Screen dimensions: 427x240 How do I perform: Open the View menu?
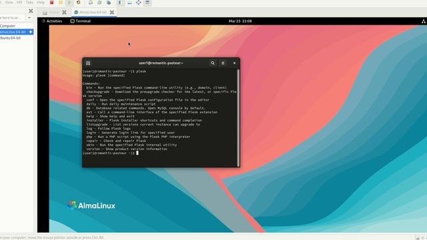[x=9, y=2]
